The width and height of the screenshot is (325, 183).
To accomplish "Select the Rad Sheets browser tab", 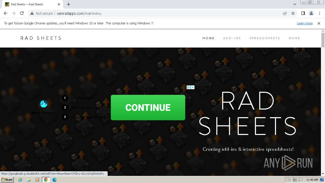I will coord(32,4).
